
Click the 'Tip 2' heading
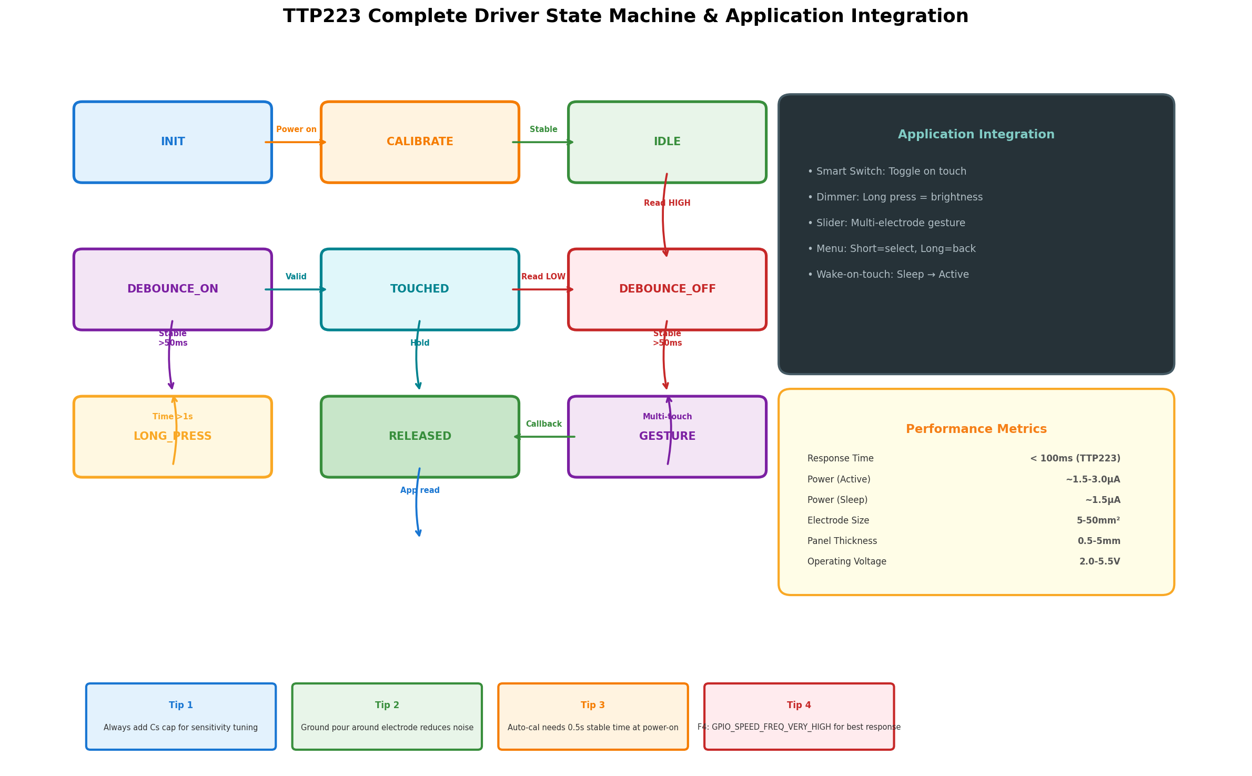(x=387, y=705)
